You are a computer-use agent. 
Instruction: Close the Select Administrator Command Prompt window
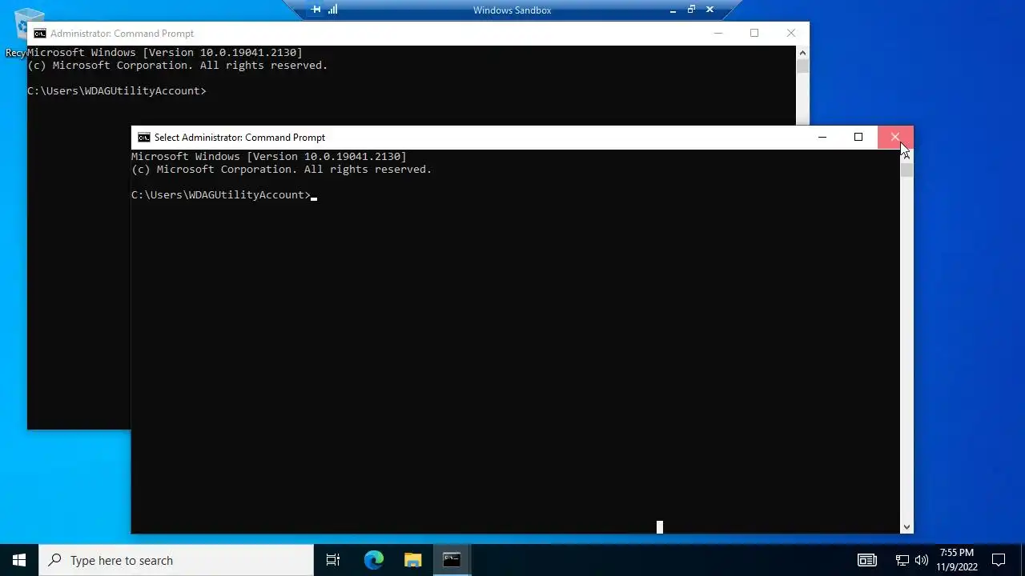tap(894, 138)
